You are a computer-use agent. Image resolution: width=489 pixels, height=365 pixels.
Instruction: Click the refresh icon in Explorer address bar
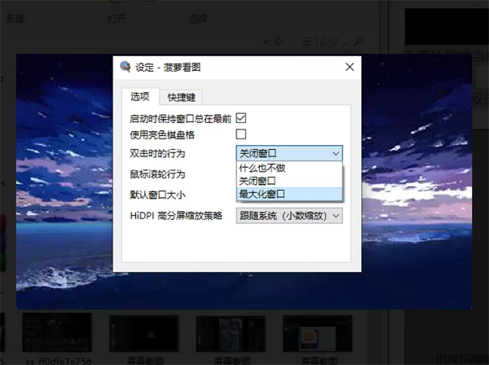point(279,41)
